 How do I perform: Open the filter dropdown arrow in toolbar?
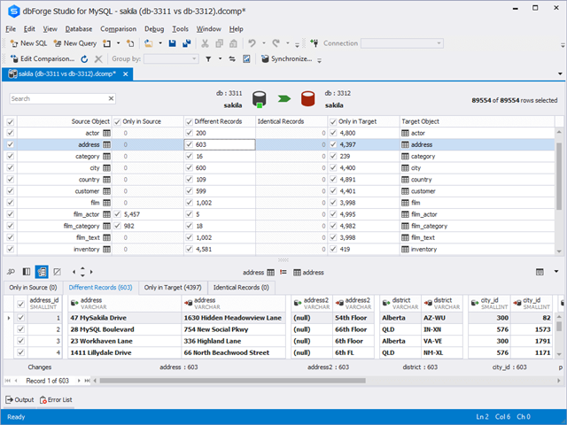(219, 59)
